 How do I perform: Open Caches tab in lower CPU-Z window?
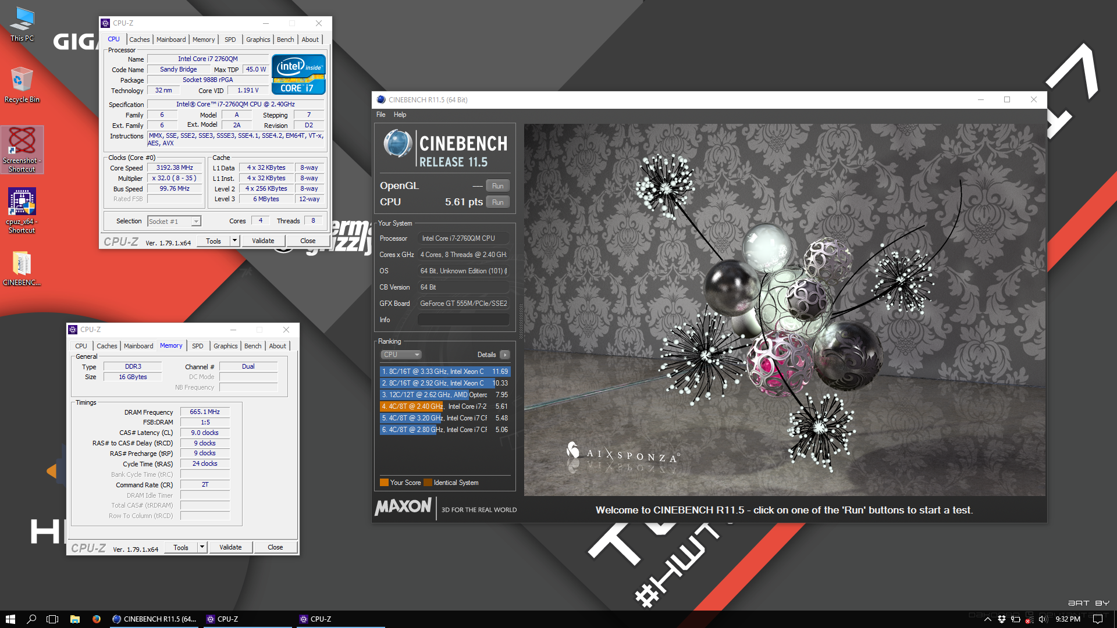click(x=106, y=346)
